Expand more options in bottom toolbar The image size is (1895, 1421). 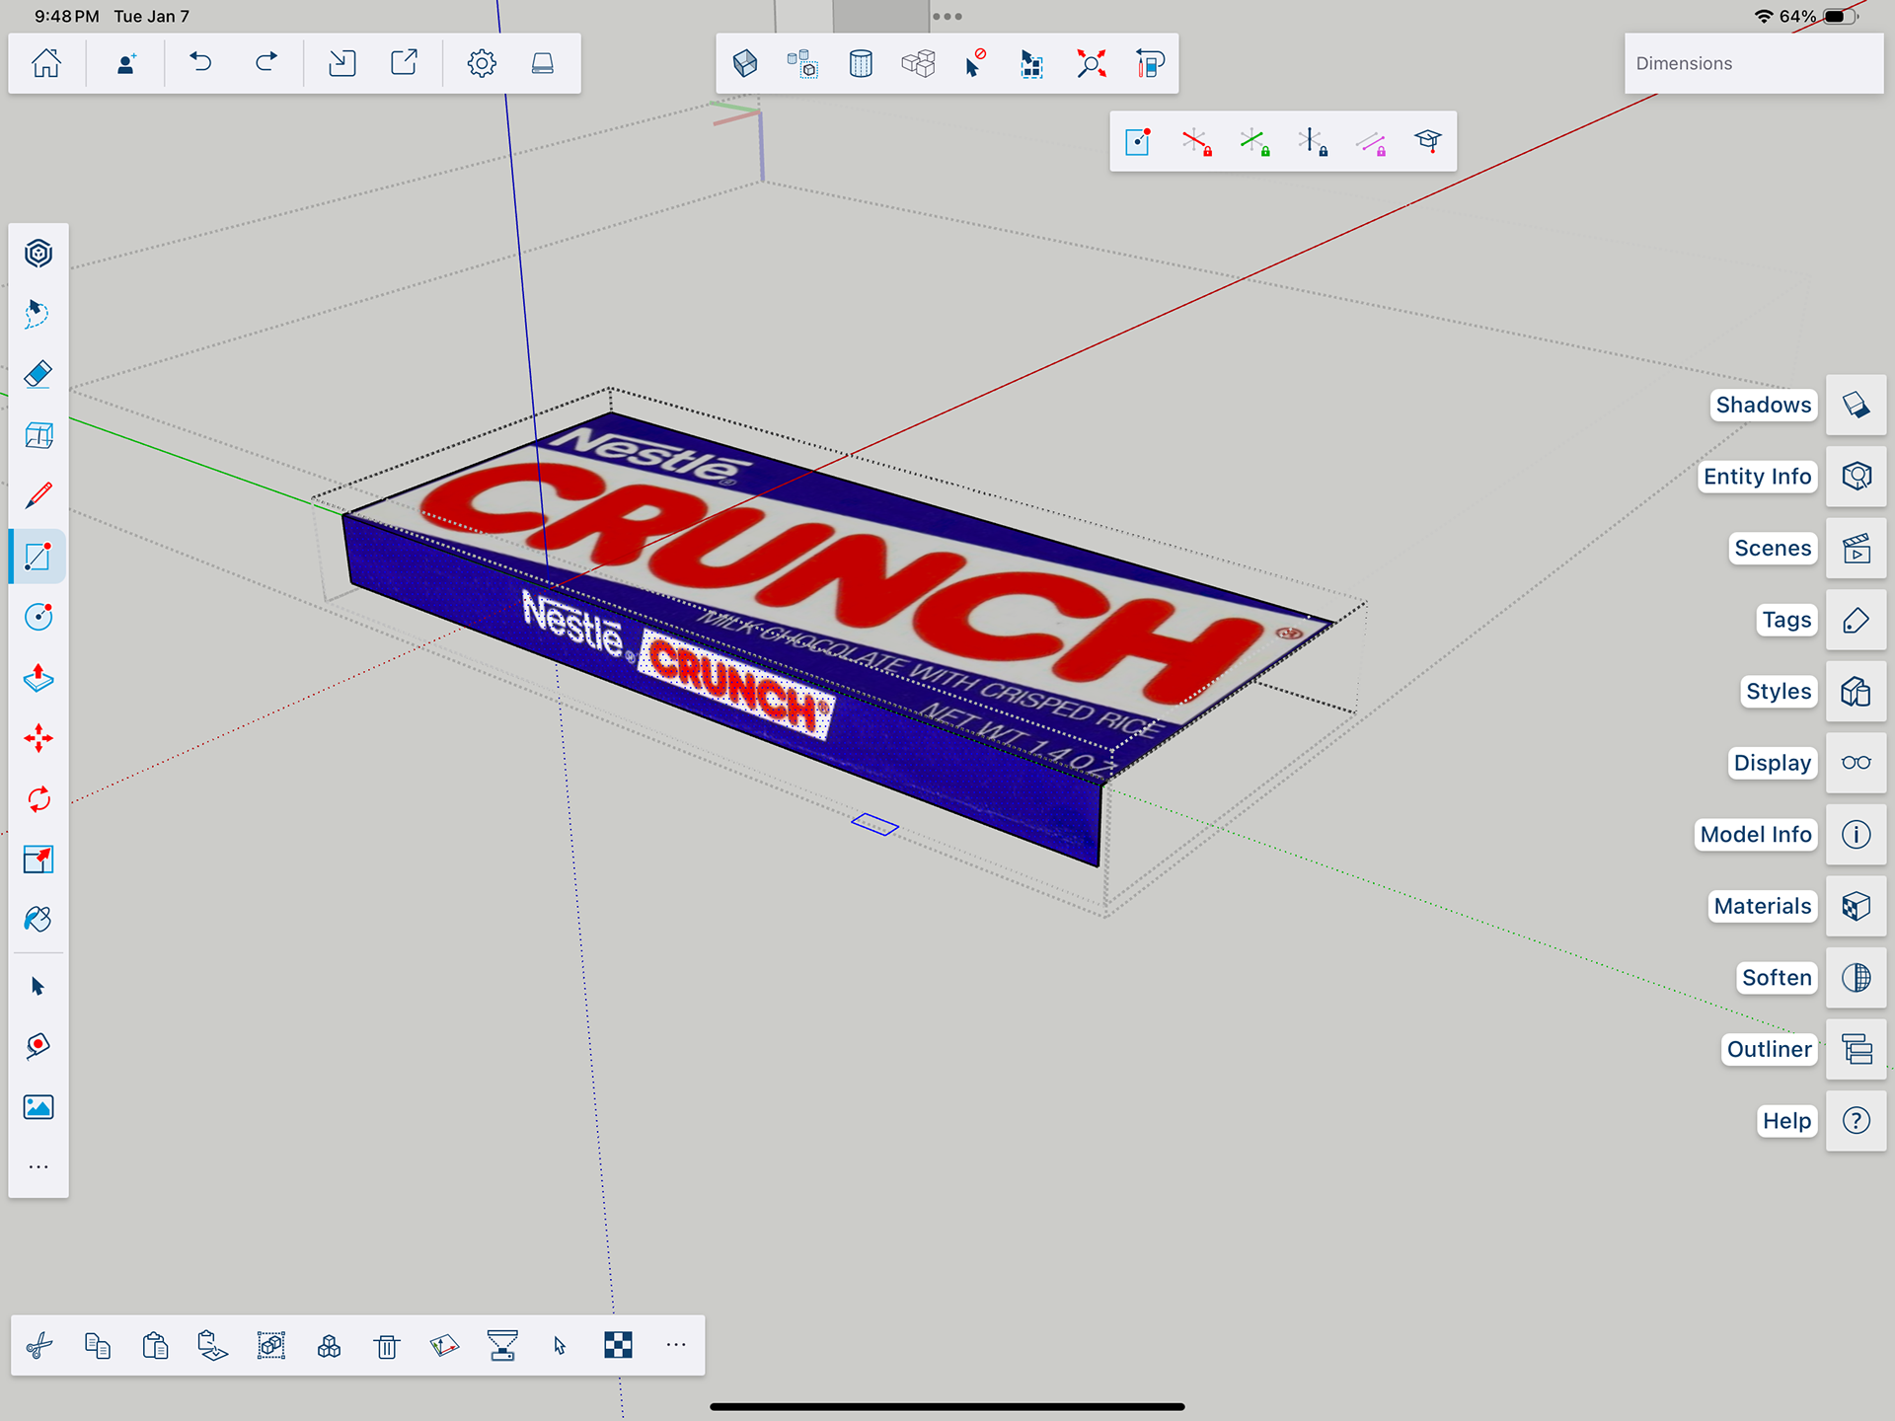tap(675, 1345)
